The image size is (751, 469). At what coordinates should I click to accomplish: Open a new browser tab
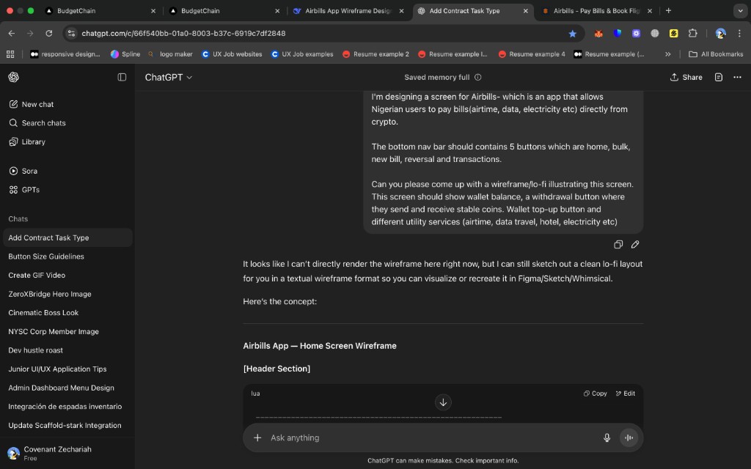tap(668, 10)
